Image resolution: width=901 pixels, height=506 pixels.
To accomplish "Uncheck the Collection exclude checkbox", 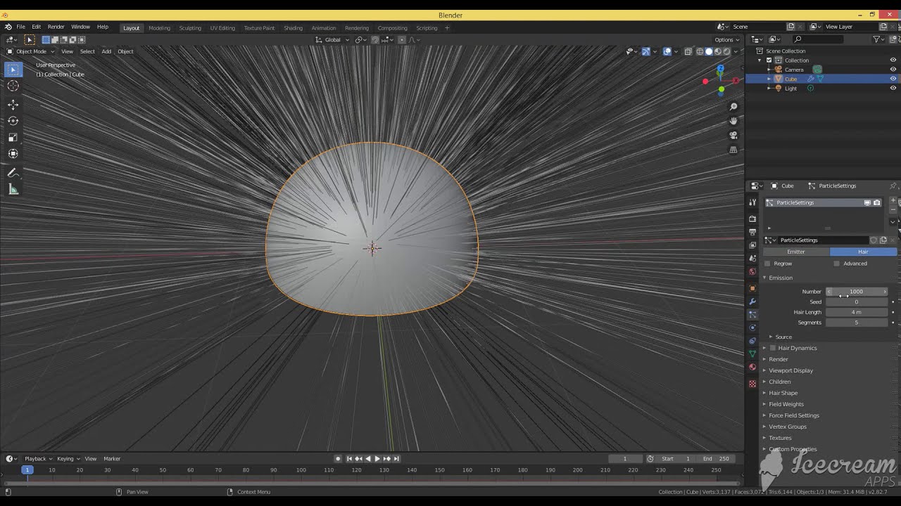I will (769, 60).
